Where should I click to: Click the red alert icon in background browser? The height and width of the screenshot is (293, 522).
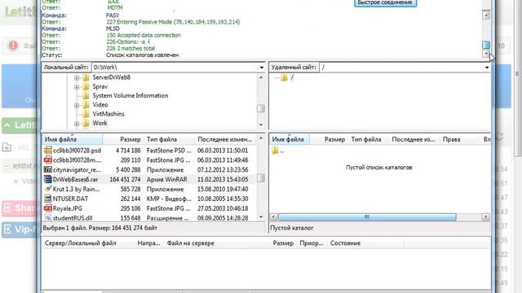(x=13, y=46)
